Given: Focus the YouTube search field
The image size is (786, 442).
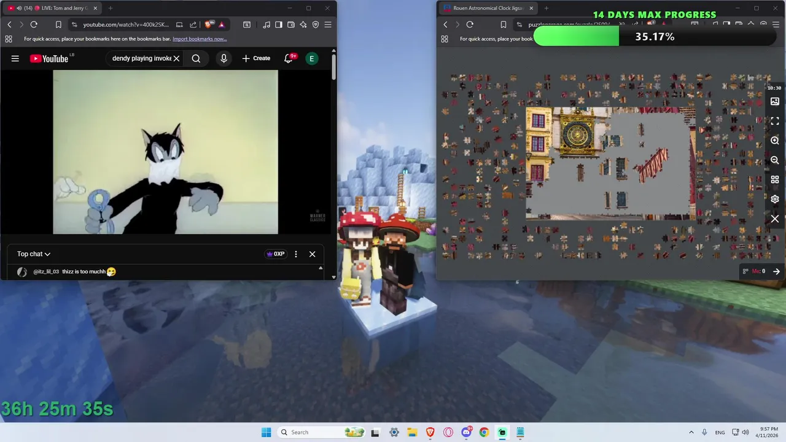Looking at the screenshot, I should (x=141, y=58).
